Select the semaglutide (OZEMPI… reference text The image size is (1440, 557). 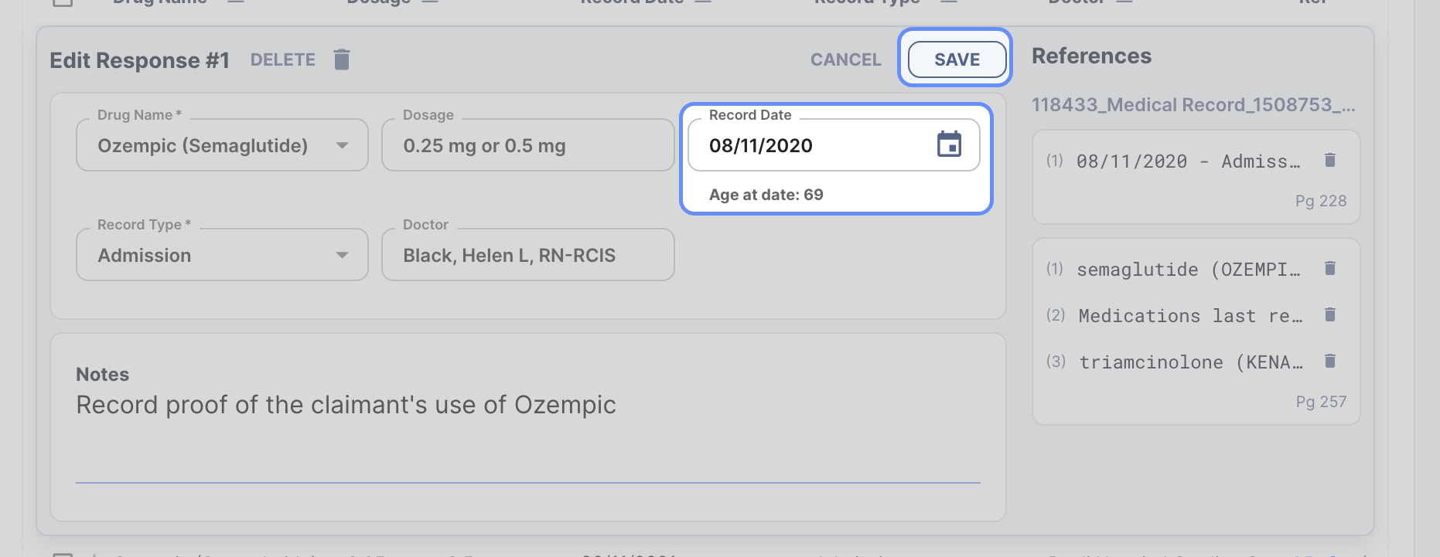[1188, 270]
